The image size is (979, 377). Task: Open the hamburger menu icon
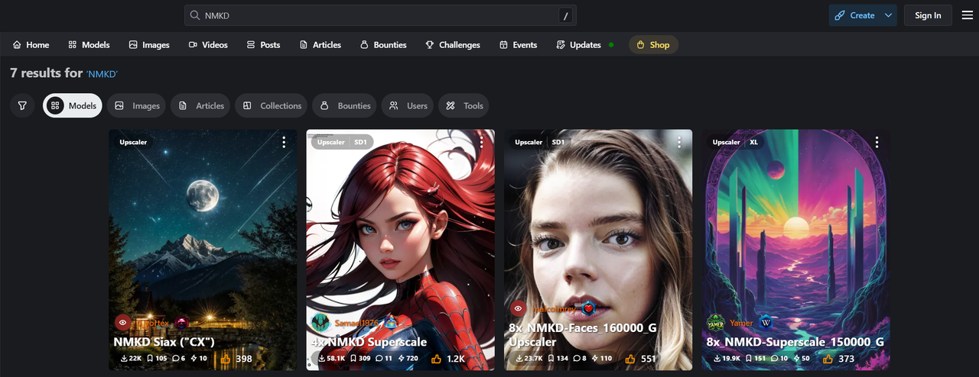[967, 15]
